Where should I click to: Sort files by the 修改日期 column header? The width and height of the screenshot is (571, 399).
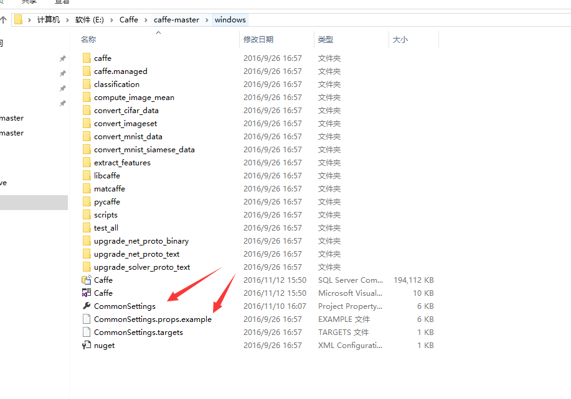[x=260, y=39]
